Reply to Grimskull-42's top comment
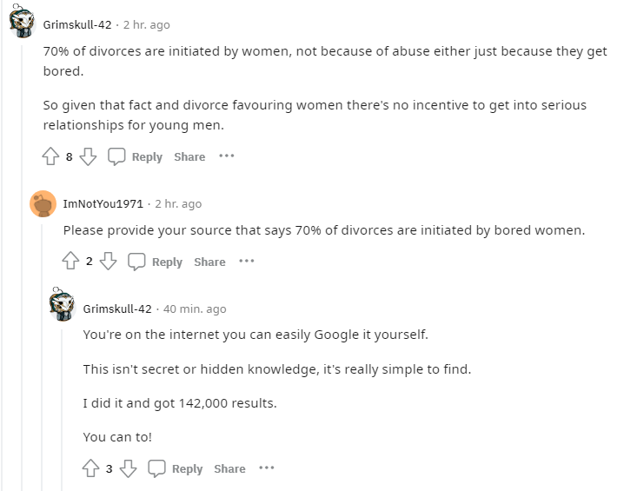The image size is (637, 491). [x=147, y=156]
